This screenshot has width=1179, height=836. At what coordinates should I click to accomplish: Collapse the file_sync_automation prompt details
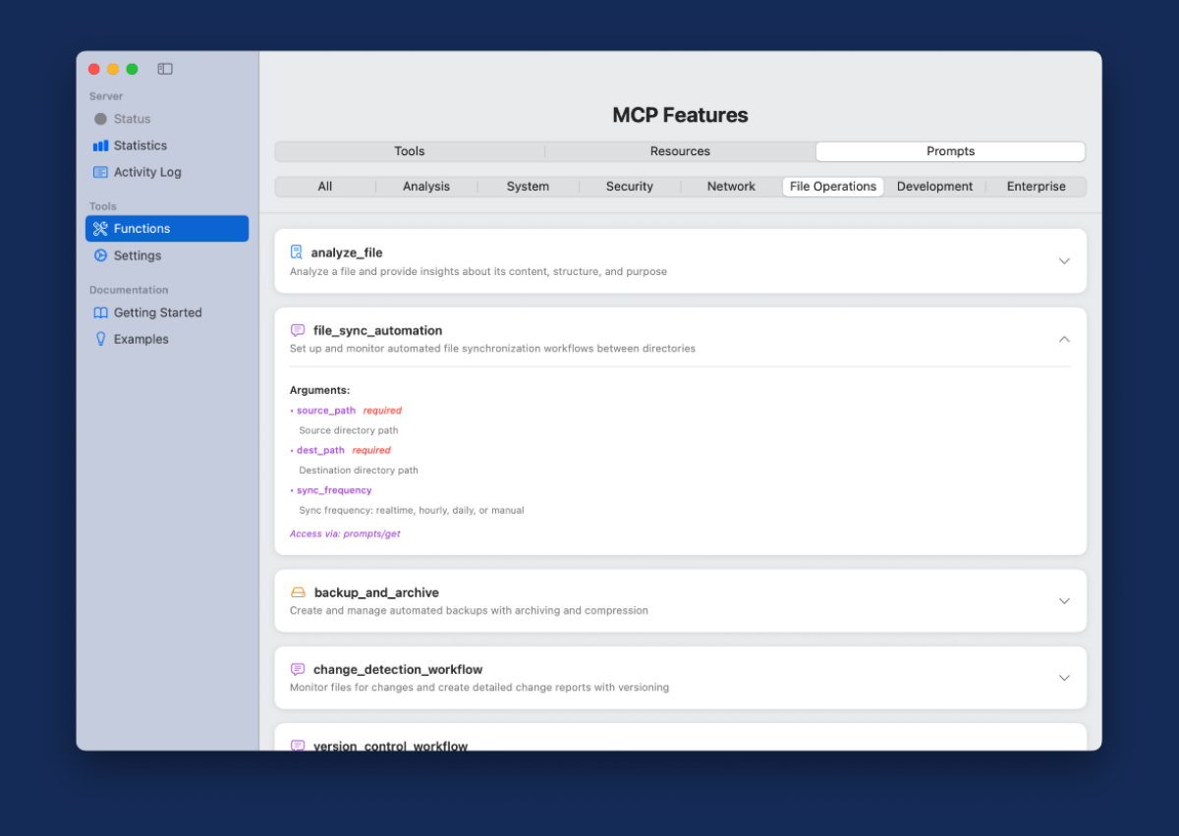1064,339
